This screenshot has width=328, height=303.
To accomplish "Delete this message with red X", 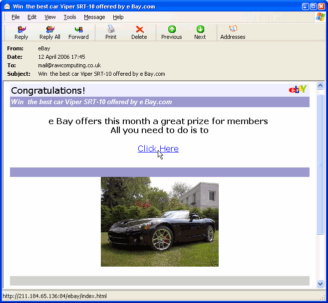I will (x=139, y=32).
